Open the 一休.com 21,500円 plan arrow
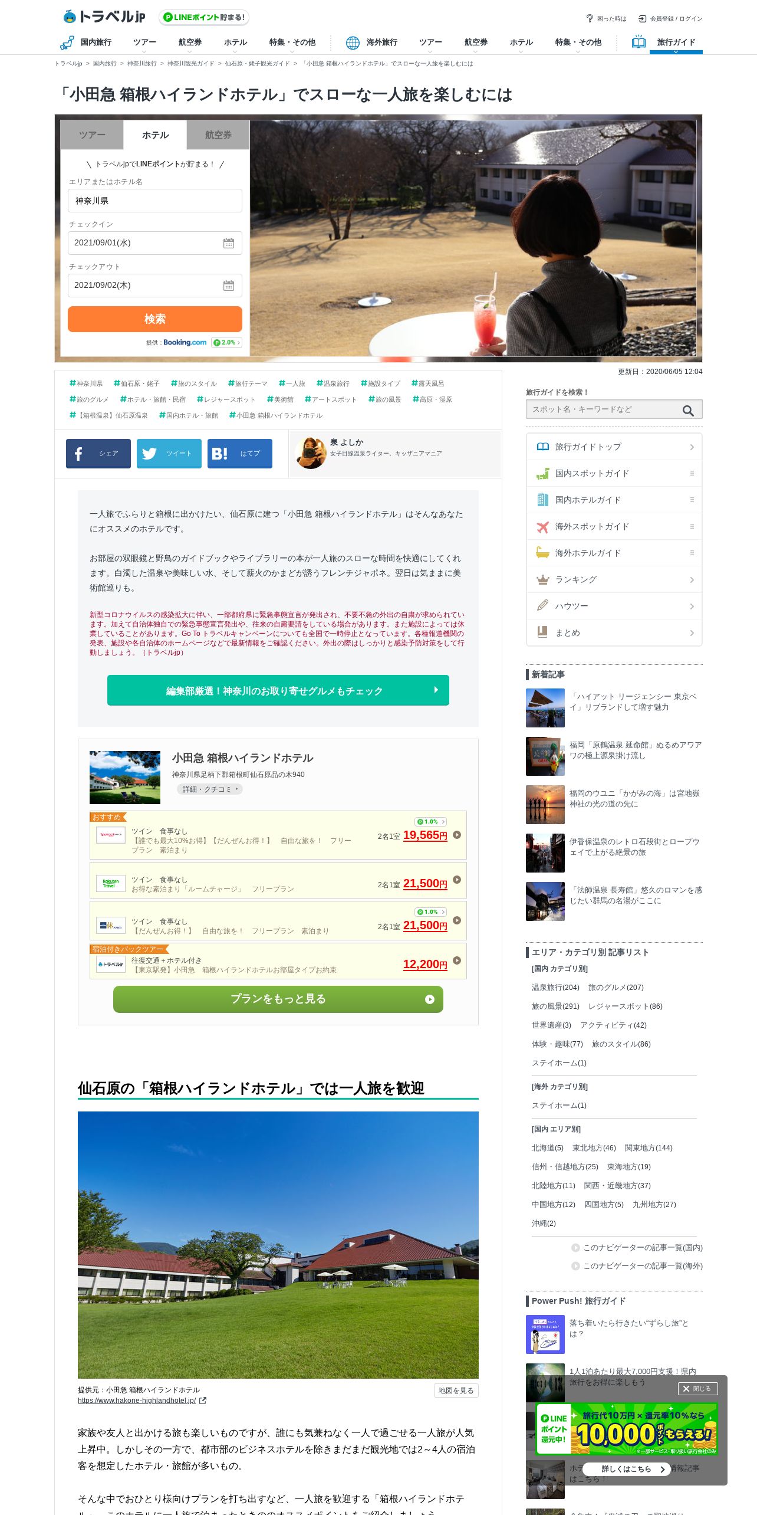 457,920
